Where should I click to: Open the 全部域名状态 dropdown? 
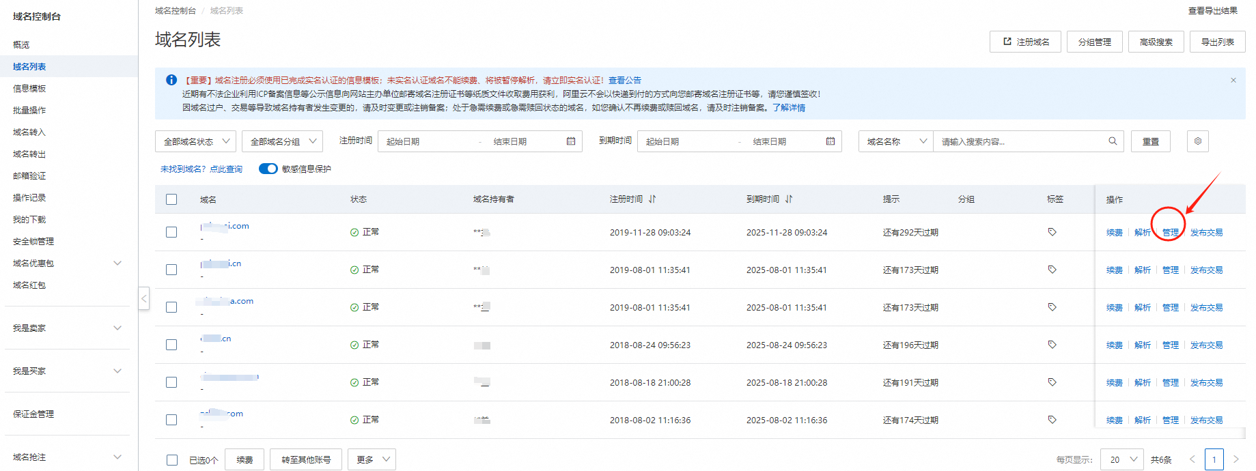pos(195,141)
